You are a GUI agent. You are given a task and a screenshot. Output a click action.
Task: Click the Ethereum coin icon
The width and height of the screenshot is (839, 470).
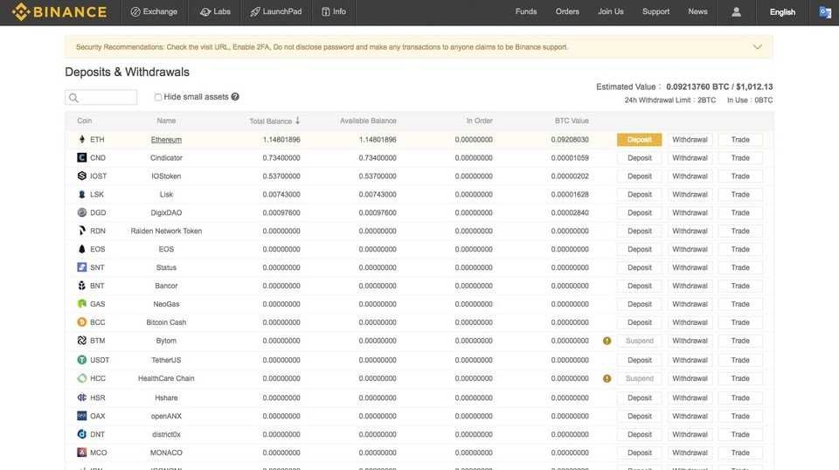tap(82, 140)
